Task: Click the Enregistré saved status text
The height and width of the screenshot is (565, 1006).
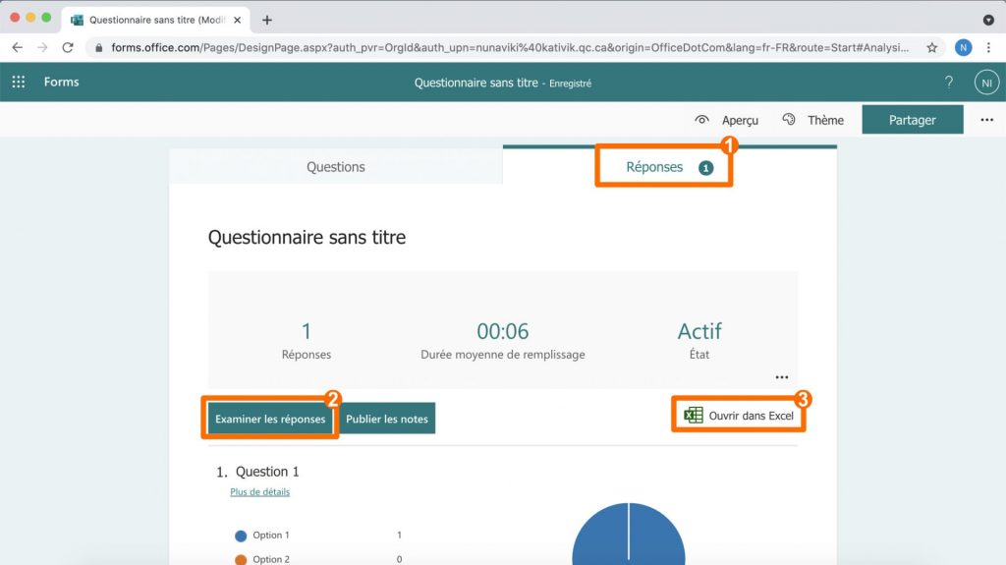Action: point(571,84)
